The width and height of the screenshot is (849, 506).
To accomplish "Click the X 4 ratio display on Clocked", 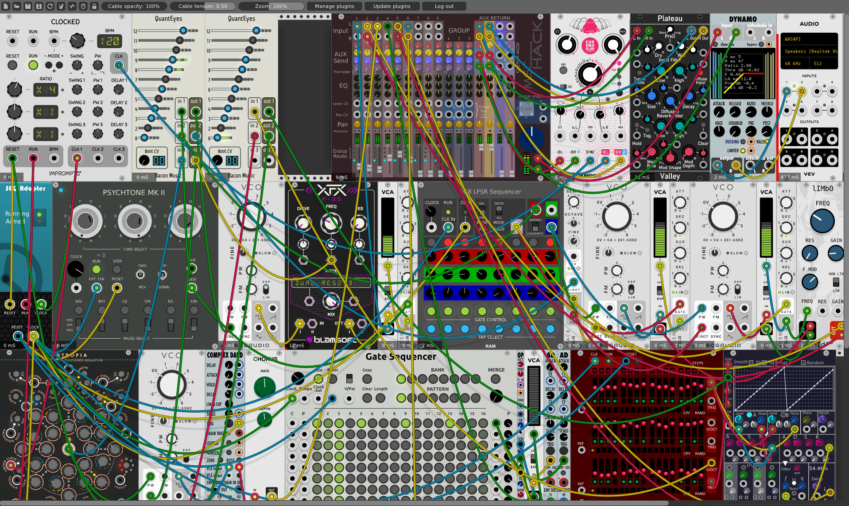I will (x=46, y=90).
